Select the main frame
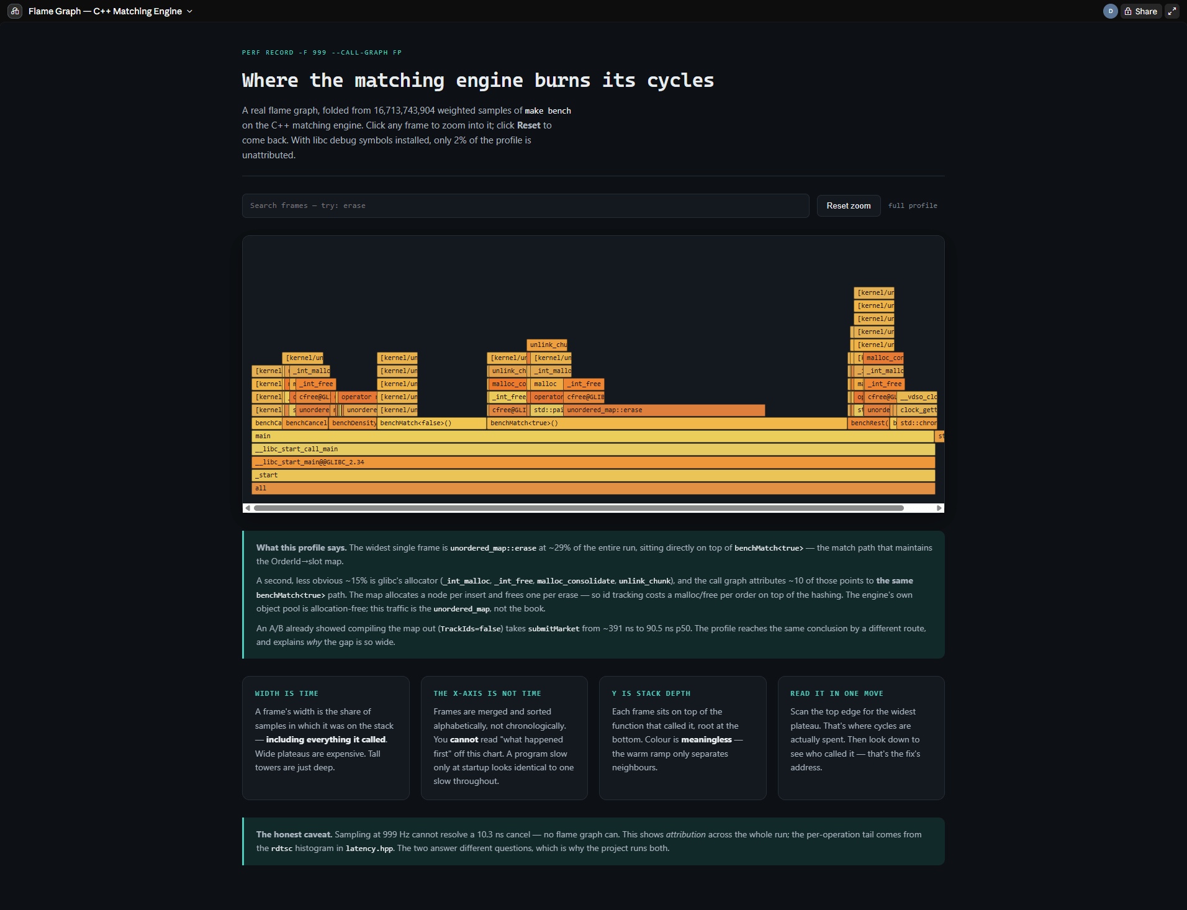The height and width of the screenshot is (910, 1187). click(x=593, y=436)
